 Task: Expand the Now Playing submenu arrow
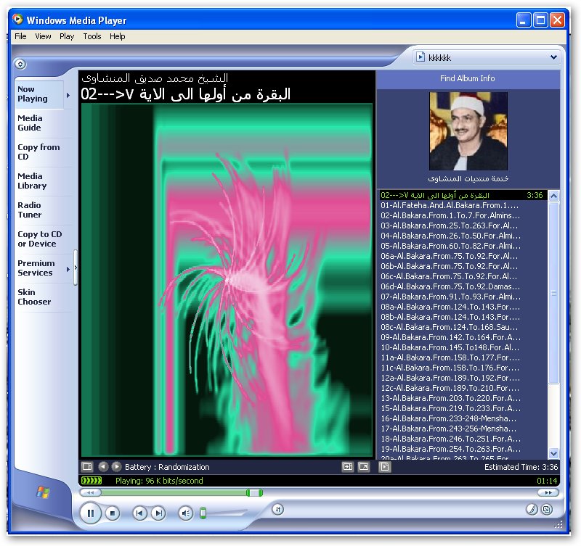(x=68, y=95)
